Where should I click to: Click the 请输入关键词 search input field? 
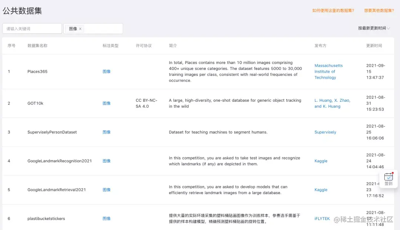(31, 28)
